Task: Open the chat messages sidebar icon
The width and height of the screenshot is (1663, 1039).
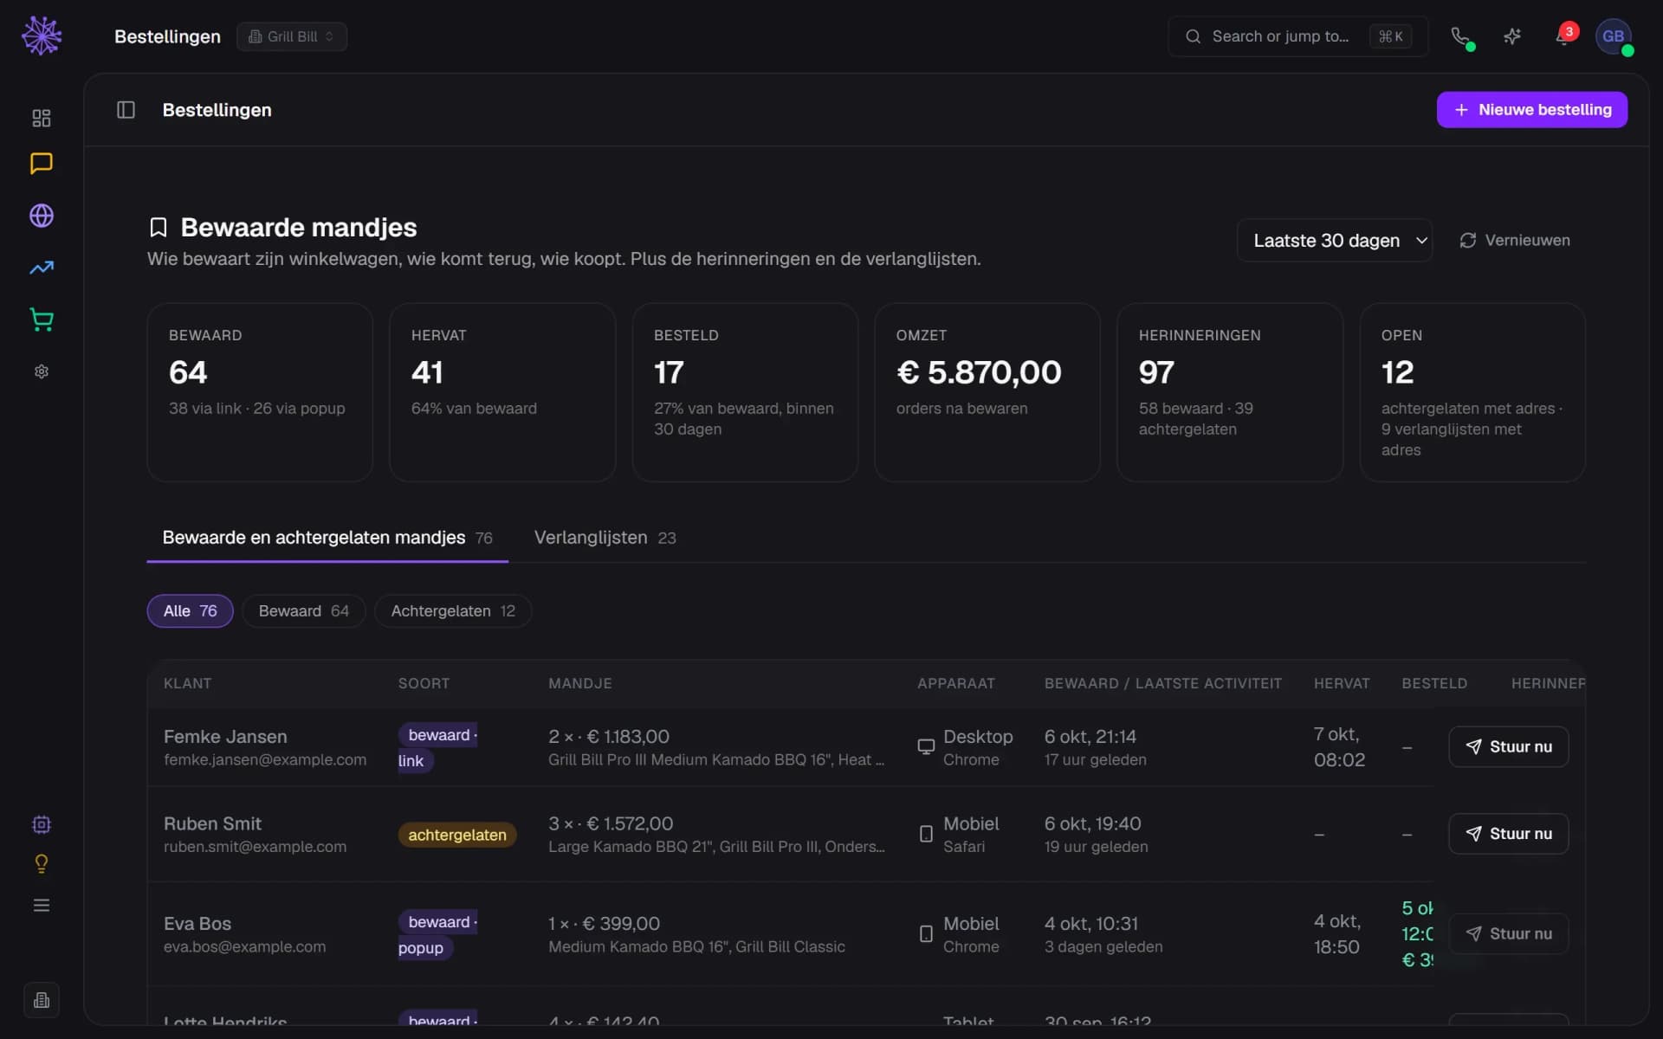Action: coord(42,164)
